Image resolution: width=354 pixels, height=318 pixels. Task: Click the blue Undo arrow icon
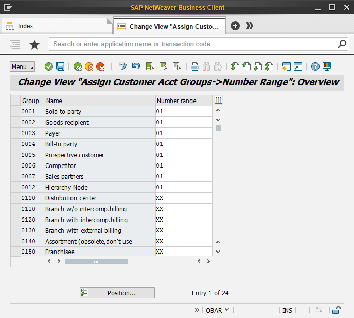(x=136, y=66)
